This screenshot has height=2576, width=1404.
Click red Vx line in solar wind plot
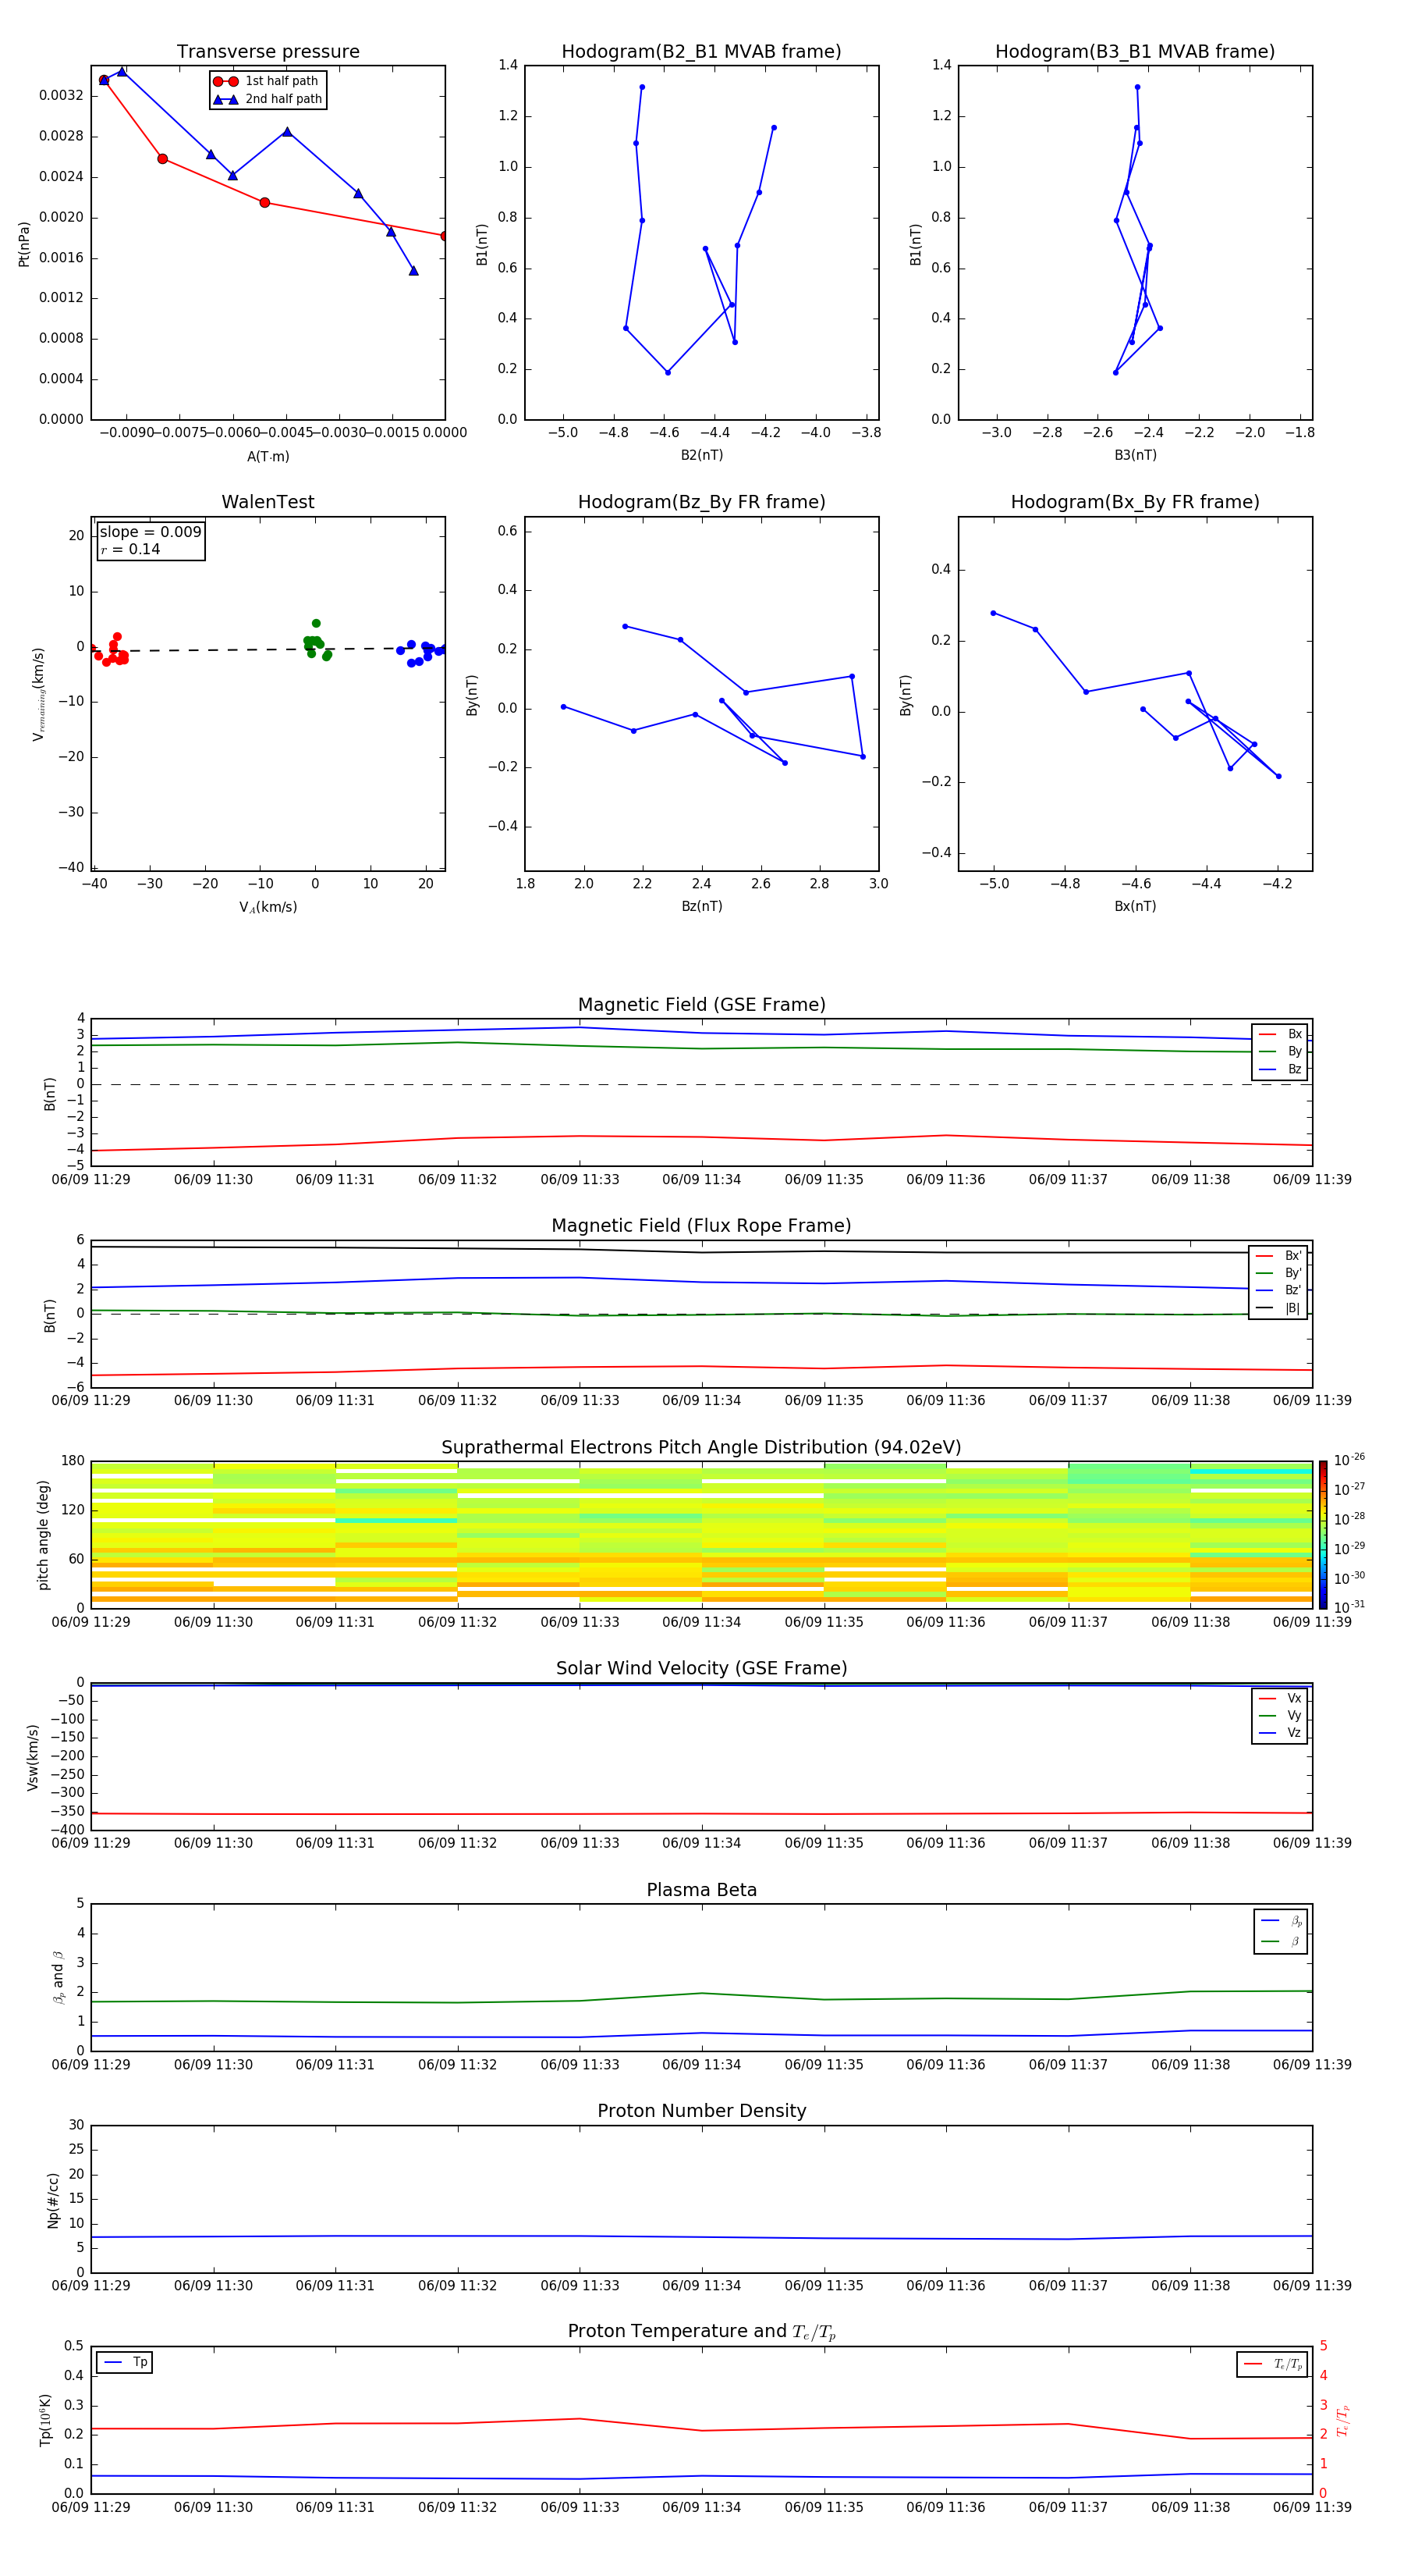pos(701,1813)
